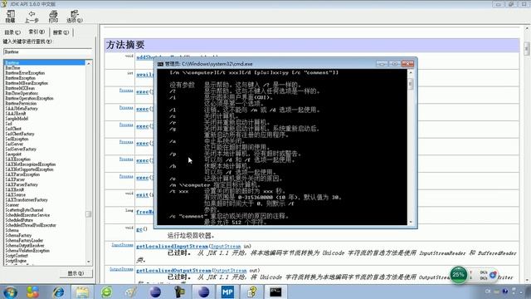
Task: Open the 选项 (Options) toolbar icon
Action: pos(75,16)
